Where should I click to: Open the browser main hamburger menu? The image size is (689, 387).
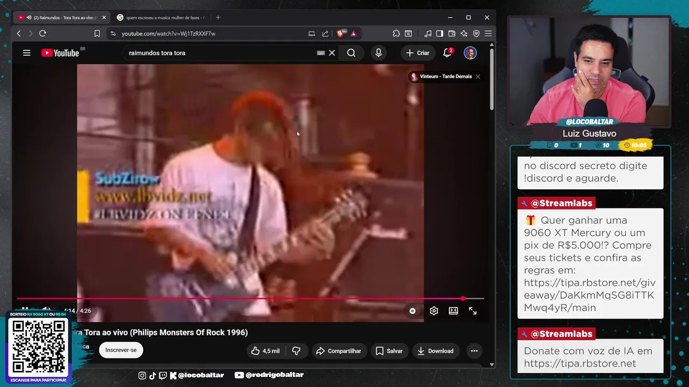488,33
